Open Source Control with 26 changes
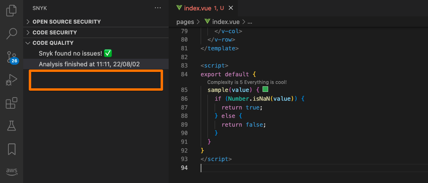428x183 pixels. click(12, 57)
